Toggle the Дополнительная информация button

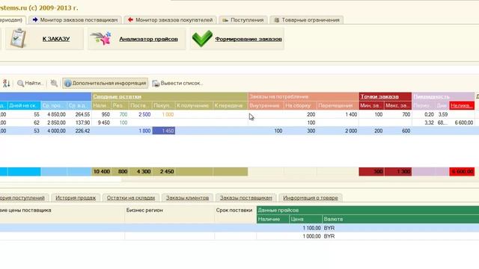106,83
